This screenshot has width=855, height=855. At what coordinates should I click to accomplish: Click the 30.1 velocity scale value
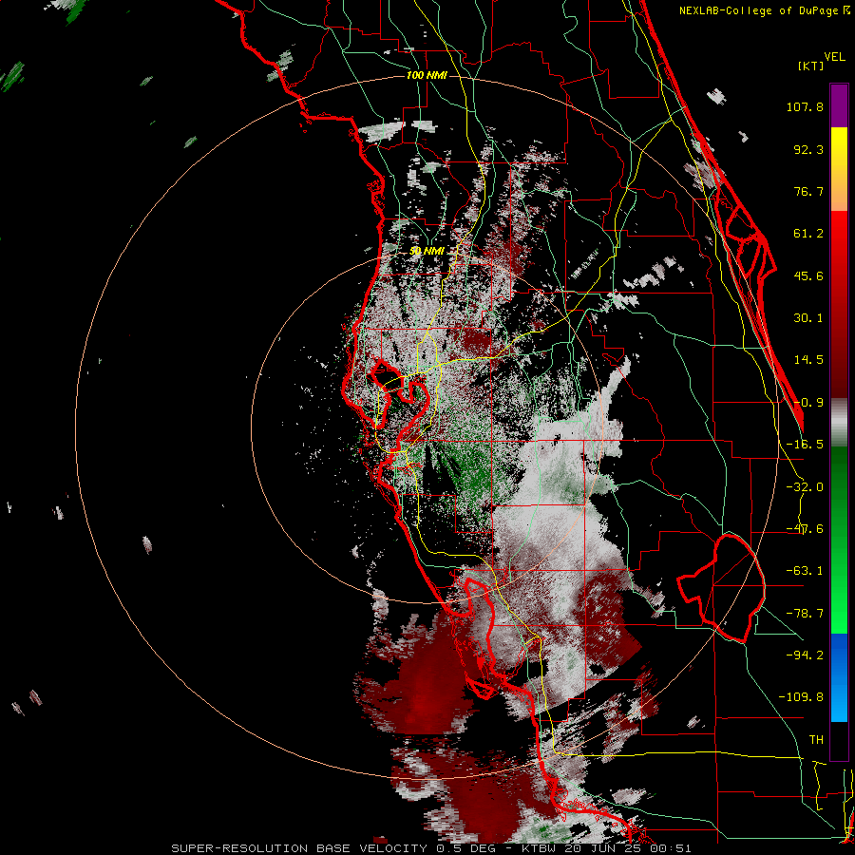coord(808,318)
